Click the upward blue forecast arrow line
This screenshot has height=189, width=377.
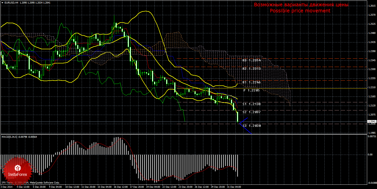click(243, 120)
